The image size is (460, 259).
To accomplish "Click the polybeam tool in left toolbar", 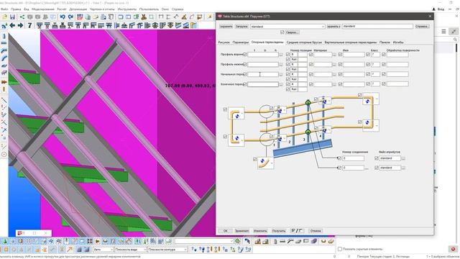I will [x=4, y=51].
